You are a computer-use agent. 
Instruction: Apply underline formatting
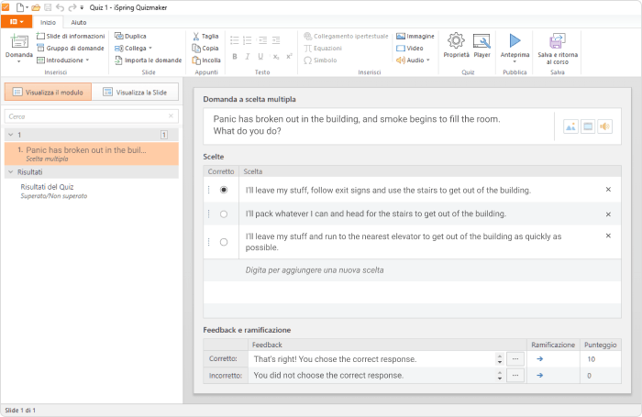point(260,57)
